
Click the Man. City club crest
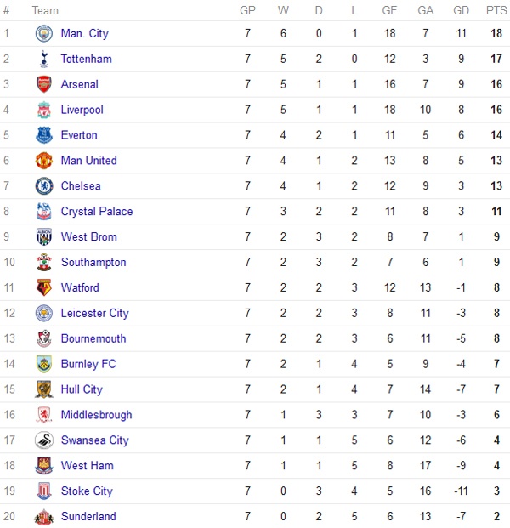click(43, 34)
